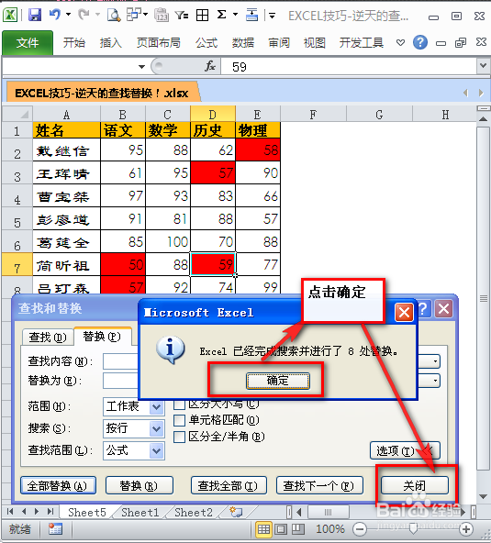Open the 页面布局 ribbon tab

(x=159, y=42)
